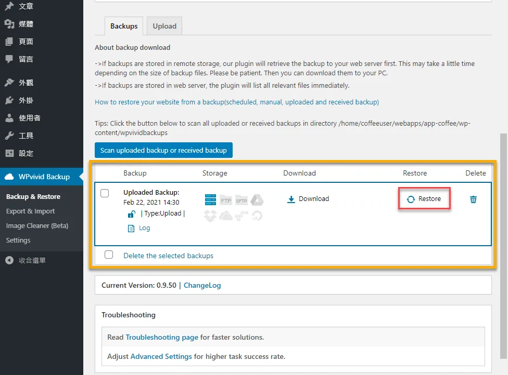Image resolution: width=508 pixels, height=375 pixels.
Task: Open Image Cleaner (Beta) submenu item
Action: pos(37,225)
